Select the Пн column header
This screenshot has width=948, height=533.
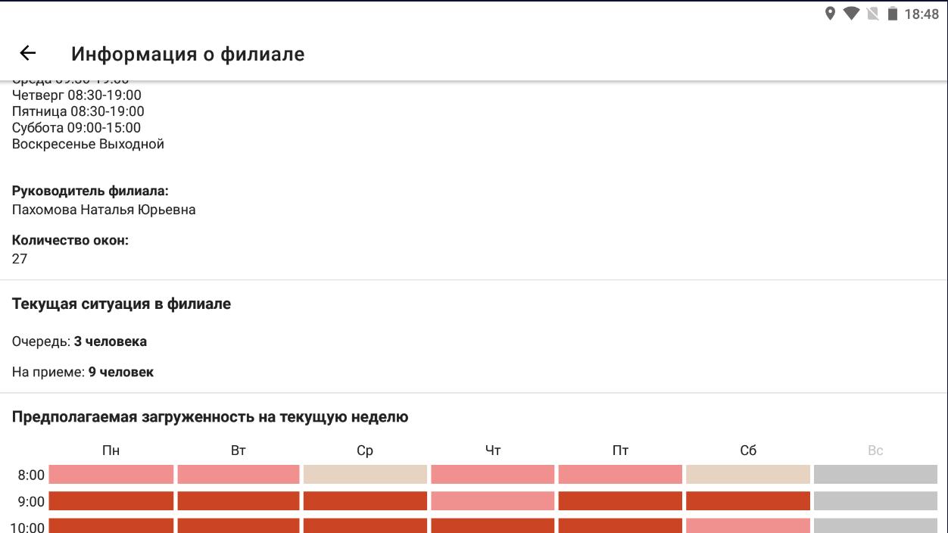111,450
